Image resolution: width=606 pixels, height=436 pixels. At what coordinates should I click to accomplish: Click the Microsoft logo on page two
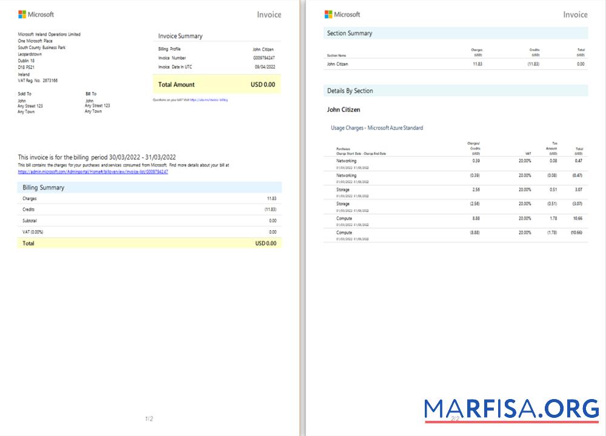pos(342,14)
